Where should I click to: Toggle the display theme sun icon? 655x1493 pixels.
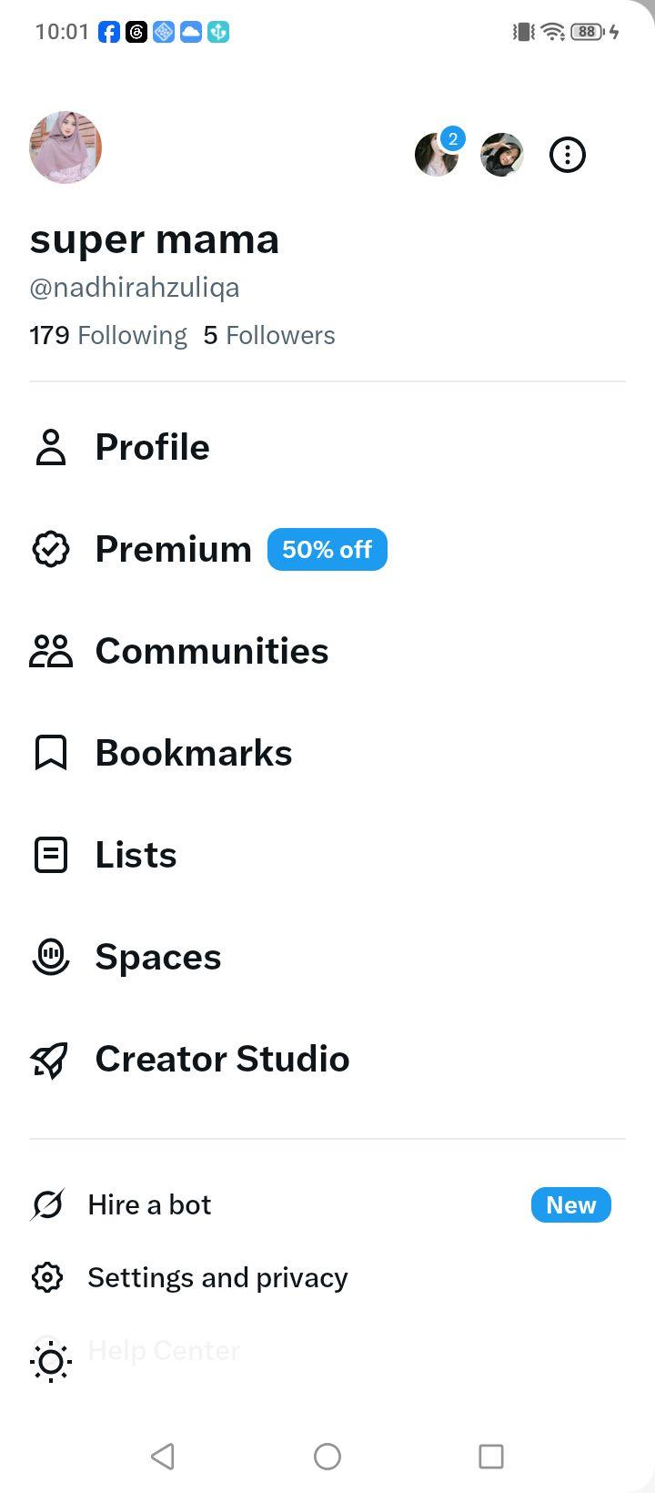point(51,1362)
